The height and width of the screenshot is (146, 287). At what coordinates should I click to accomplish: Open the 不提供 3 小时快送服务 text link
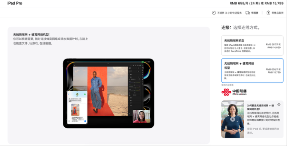tap(230, 13)
